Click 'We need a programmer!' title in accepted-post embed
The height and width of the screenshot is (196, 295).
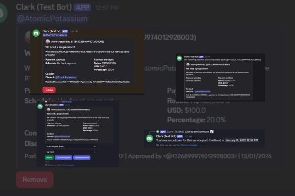(x=197, y=69)
